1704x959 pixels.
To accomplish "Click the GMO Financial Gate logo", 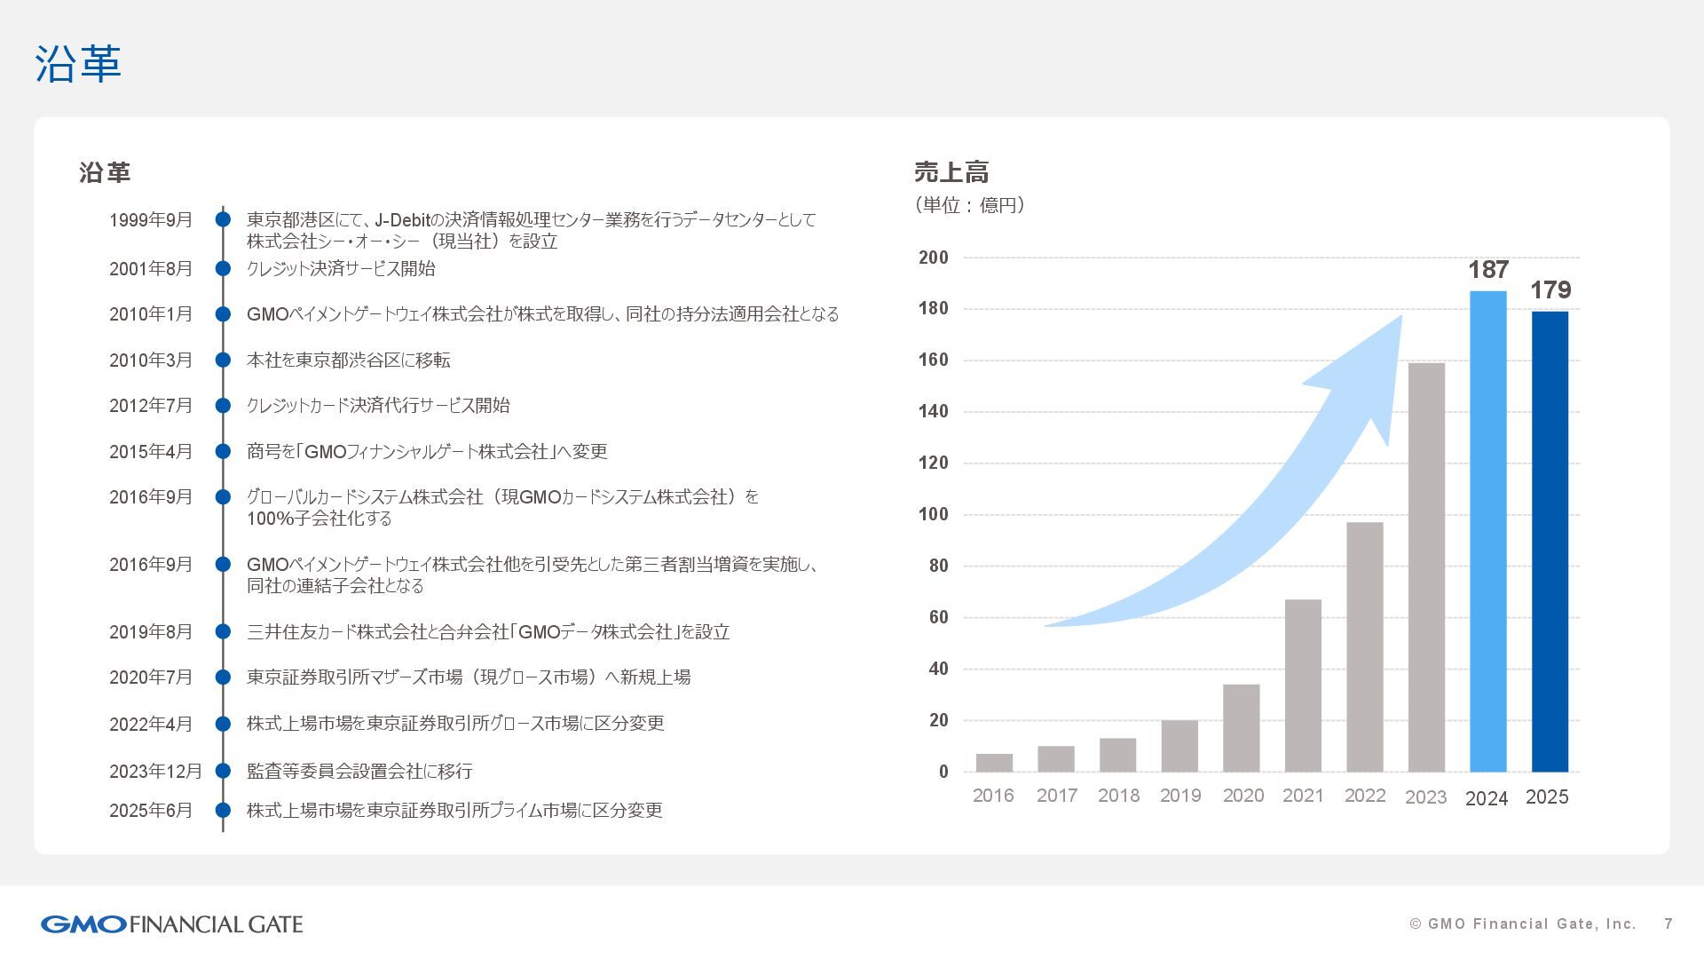I will (x=171, y=924).
